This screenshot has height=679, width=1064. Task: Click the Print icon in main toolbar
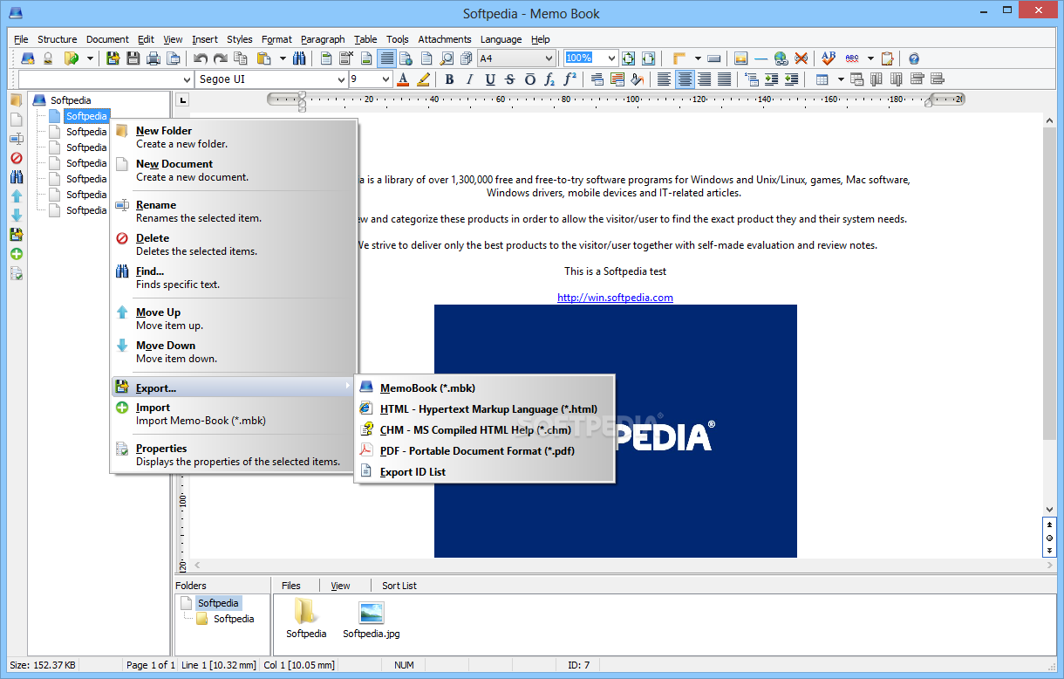coord(153,58)
